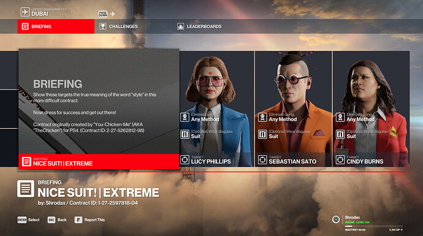Click the Sebastian Sato name label
Image resolution: width=423 pixels, height=236 pixels.
point(292,162)
